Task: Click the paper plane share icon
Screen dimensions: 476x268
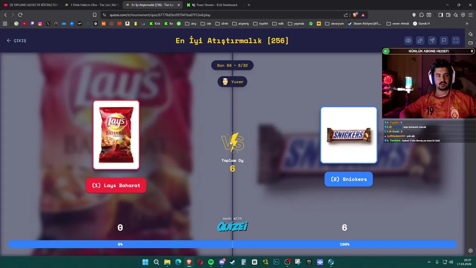Action: coord(432,41)
